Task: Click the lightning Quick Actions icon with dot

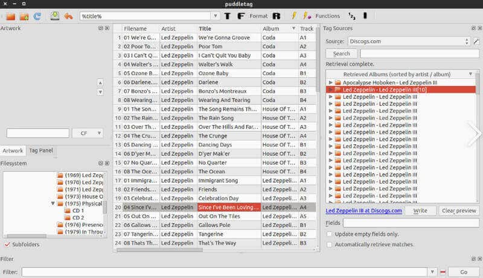Action: [307, 16]
